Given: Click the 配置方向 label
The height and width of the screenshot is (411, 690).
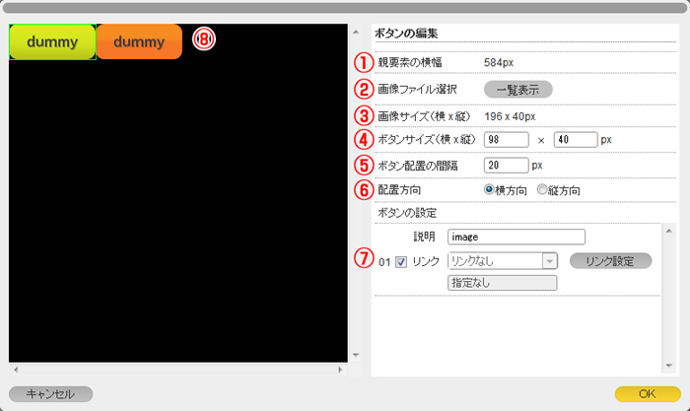Looking at the screenshot, I should click(x=399, y=190).
